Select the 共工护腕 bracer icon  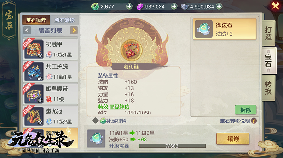(34, 72)
